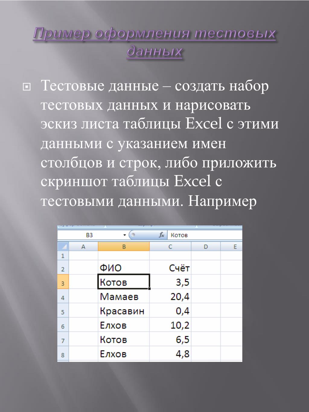Click the selected cell Котов in row 3
This screenshot has width=309, height=412.
point(124,282)
